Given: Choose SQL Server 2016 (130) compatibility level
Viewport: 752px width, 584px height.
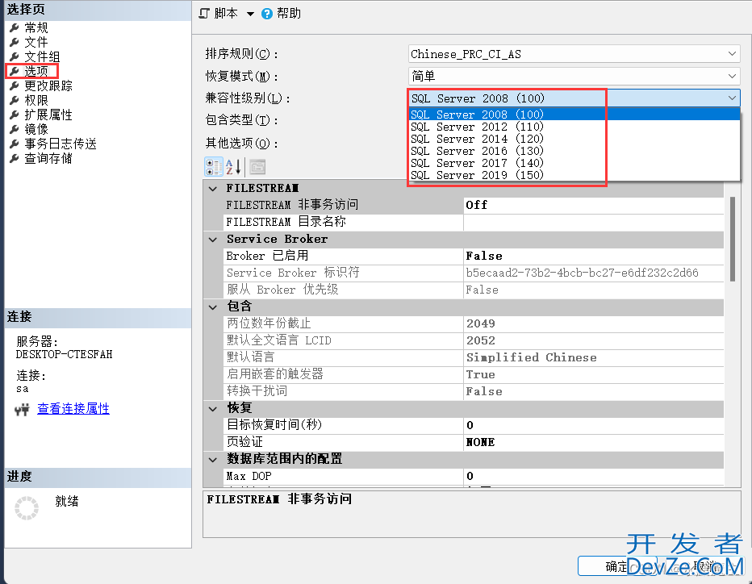Looking at the screenshot, I should [574, 151].
